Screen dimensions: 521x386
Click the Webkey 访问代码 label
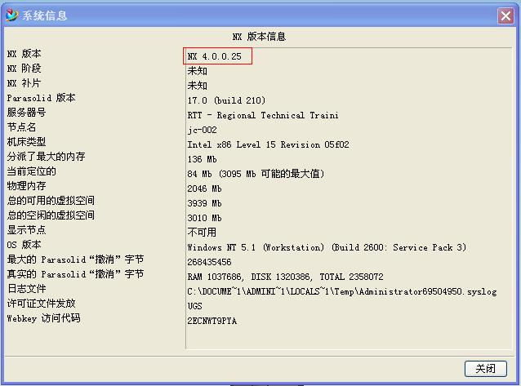tap(43, 318)
